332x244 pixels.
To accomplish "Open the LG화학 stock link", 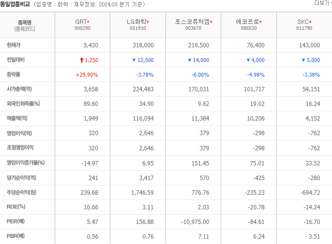I will 137,22.
